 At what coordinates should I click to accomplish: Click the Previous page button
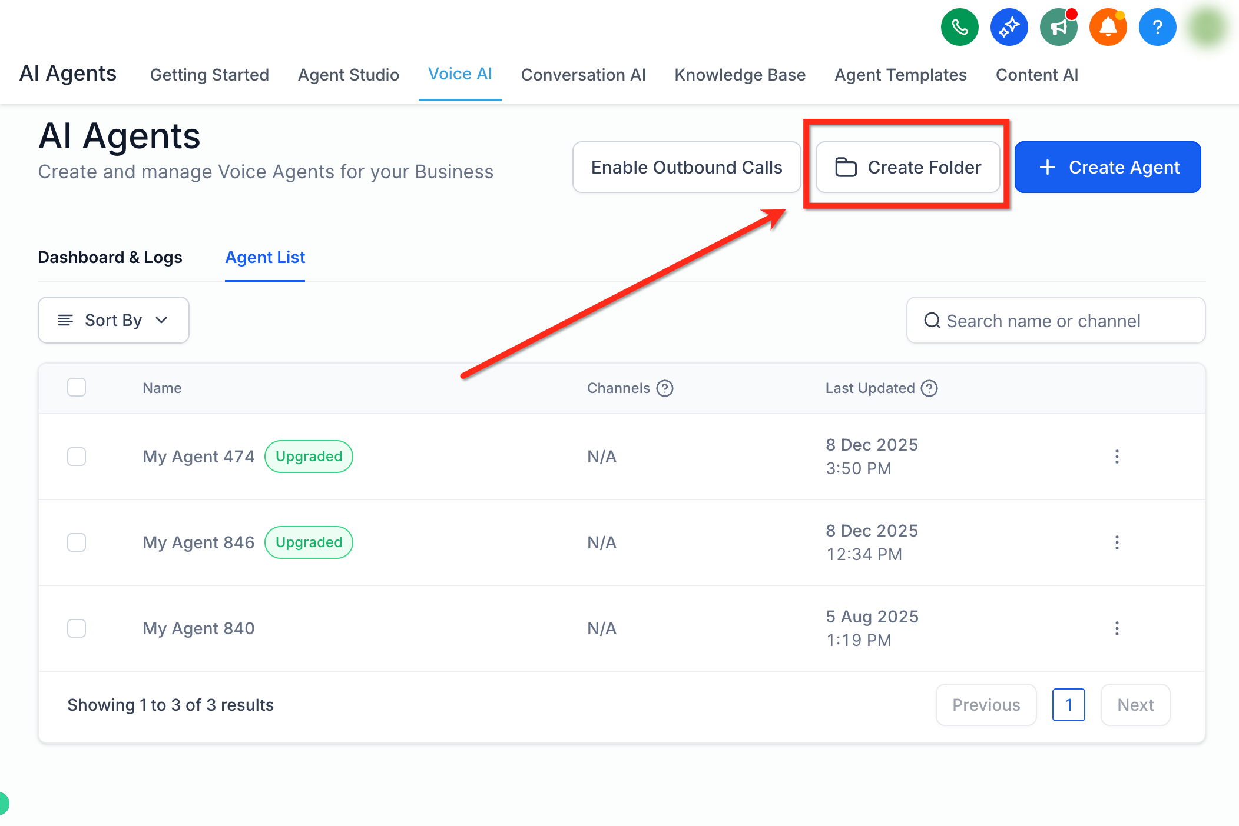pos(986,705)
